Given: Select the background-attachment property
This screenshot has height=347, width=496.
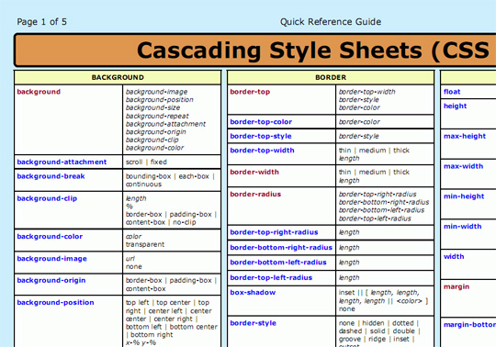Looking at the screenshot, I should point(62,162).
